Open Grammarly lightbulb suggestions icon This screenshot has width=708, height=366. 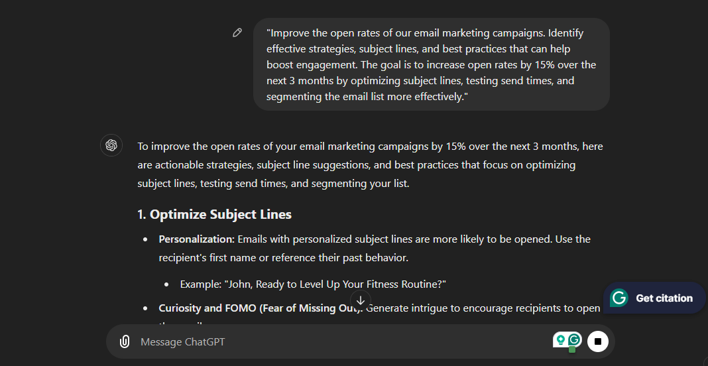pos(561,339)
